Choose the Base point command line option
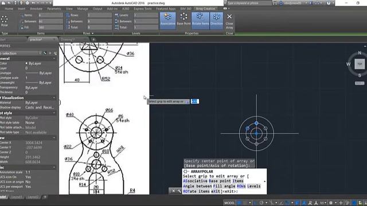The height and width of the screenshot is (206, 367). [220, 181]
